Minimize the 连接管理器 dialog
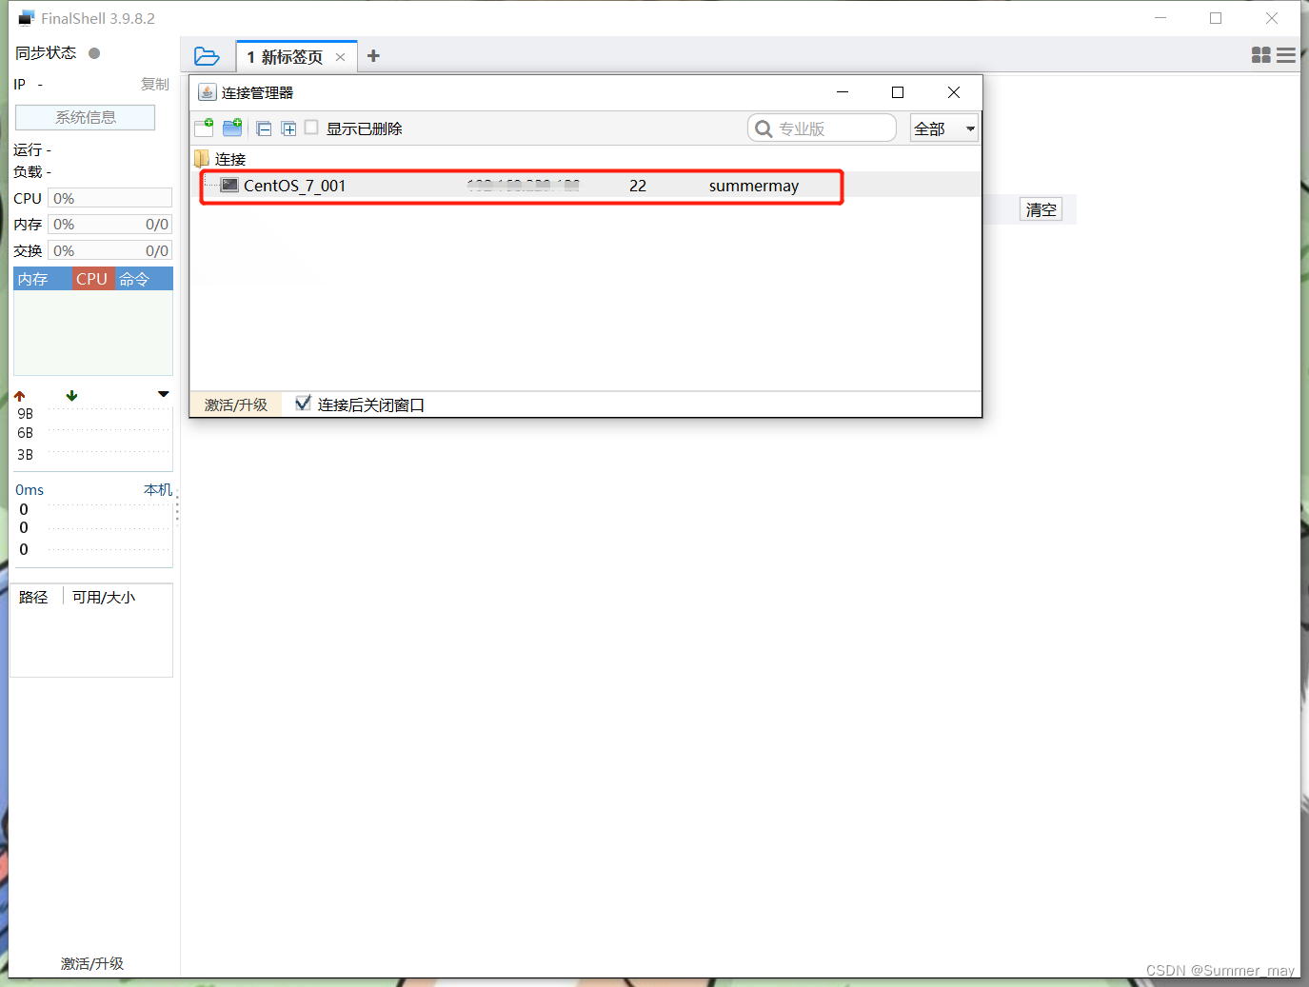 (843, 92)
